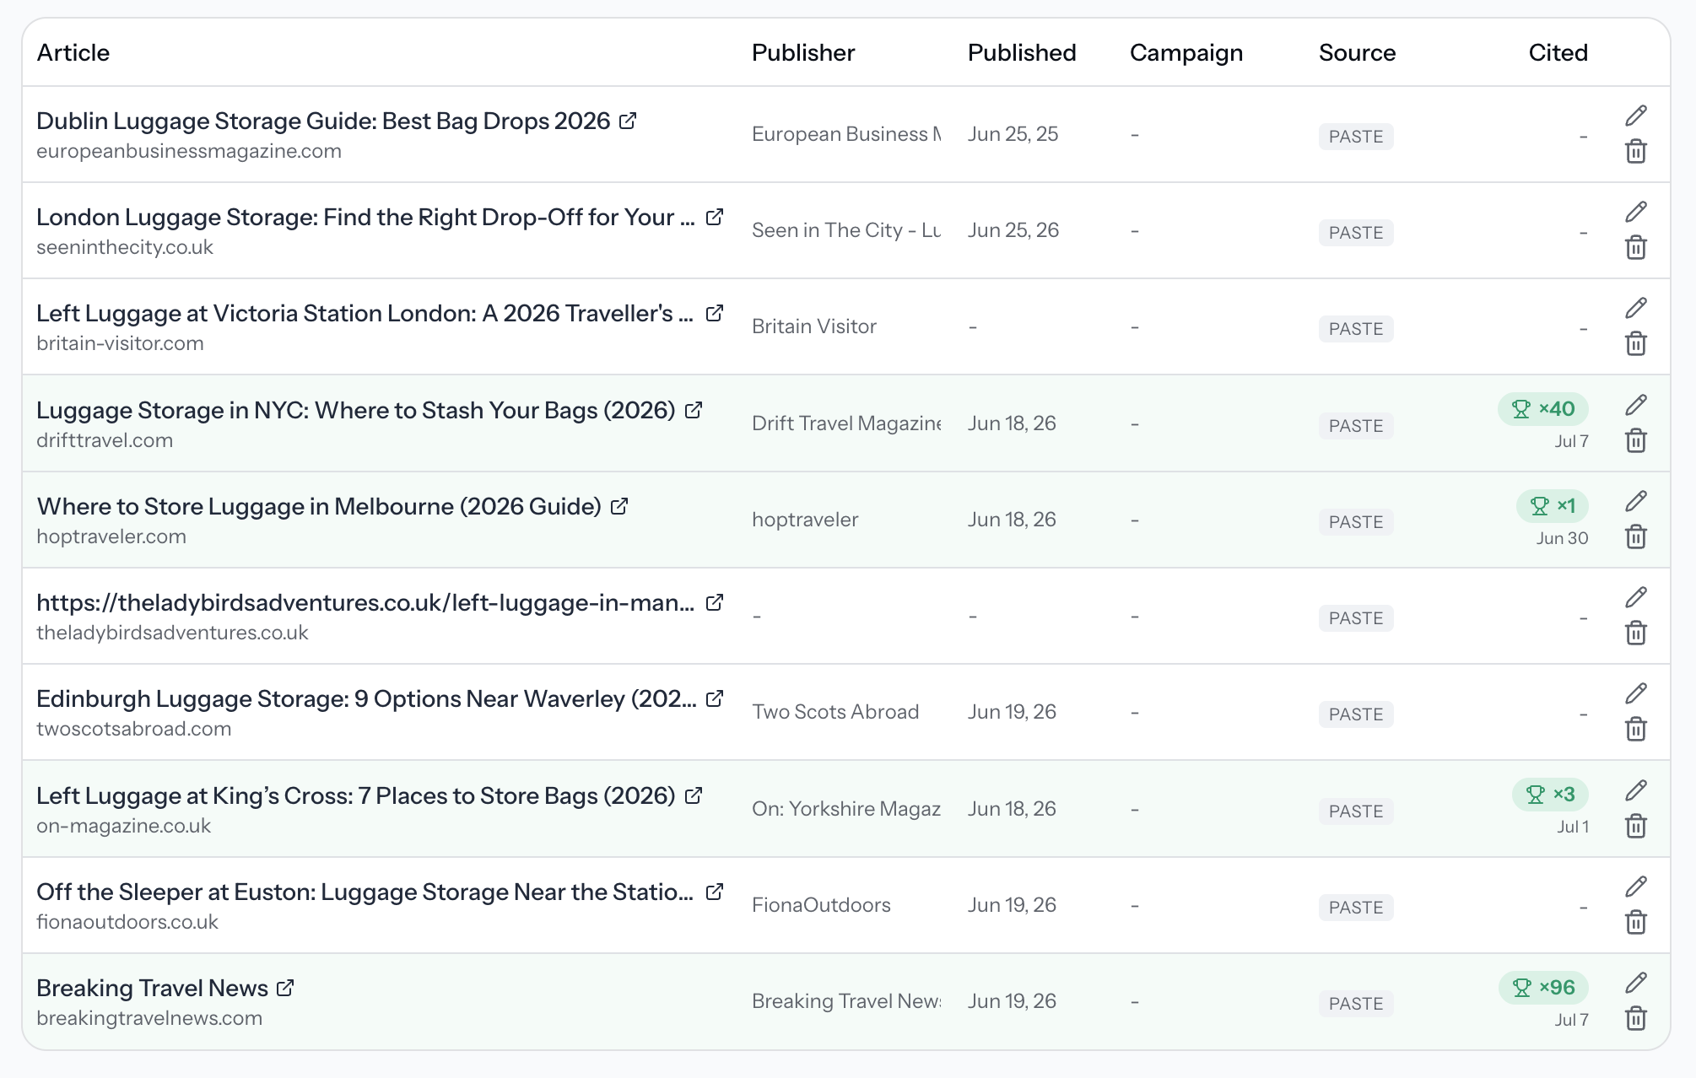The image size is (1696, 1078).
Task: Edit the hoptraveler article row
Action: point(1636,501)
